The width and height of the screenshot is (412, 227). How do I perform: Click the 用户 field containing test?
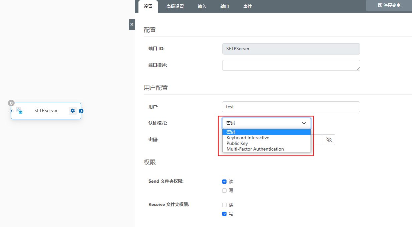(x=291, y=107)
